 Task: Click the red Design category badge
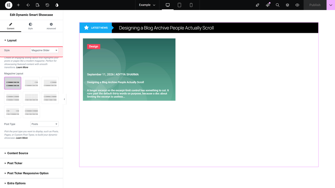tap(94, 47)
